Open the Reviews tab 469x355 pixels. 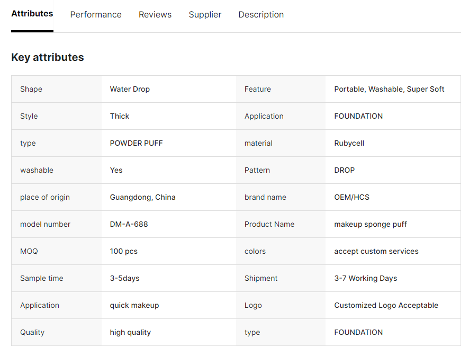point(155,15)
